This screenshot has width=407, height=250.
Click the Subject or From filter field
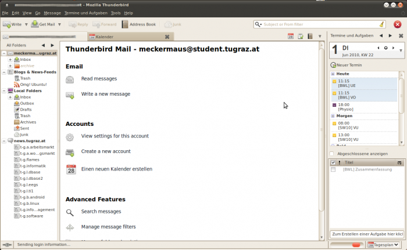[x=320, y=24]
